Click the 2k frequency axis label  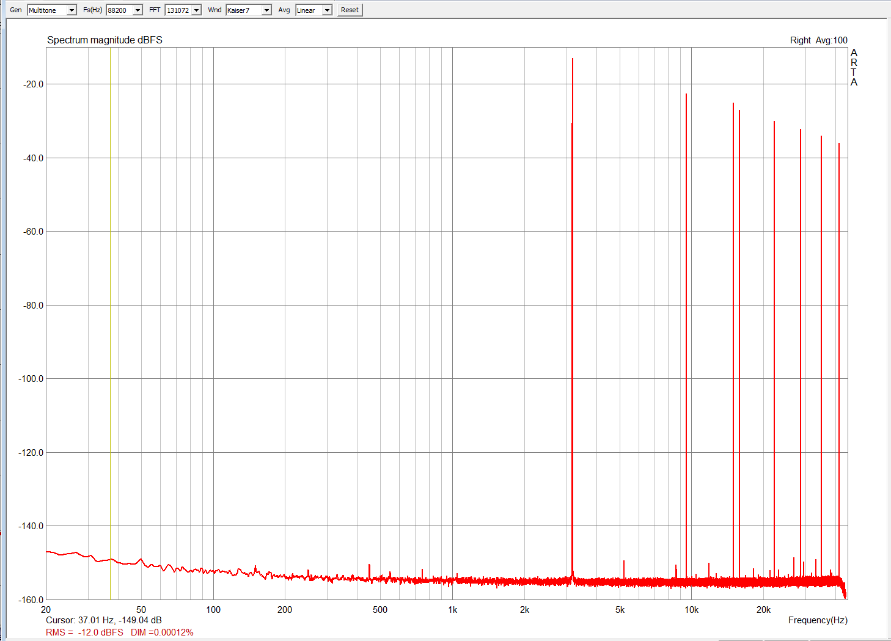(524, 609)
